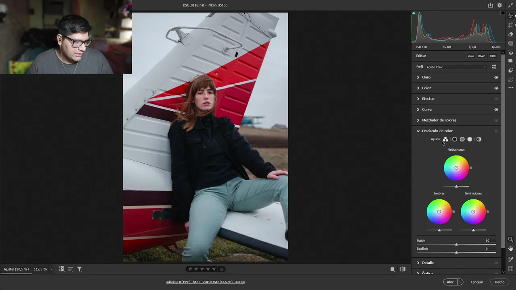Screen dimensions: 516x290
Task: Select three-way color wheels view
Action: point(445,139)
